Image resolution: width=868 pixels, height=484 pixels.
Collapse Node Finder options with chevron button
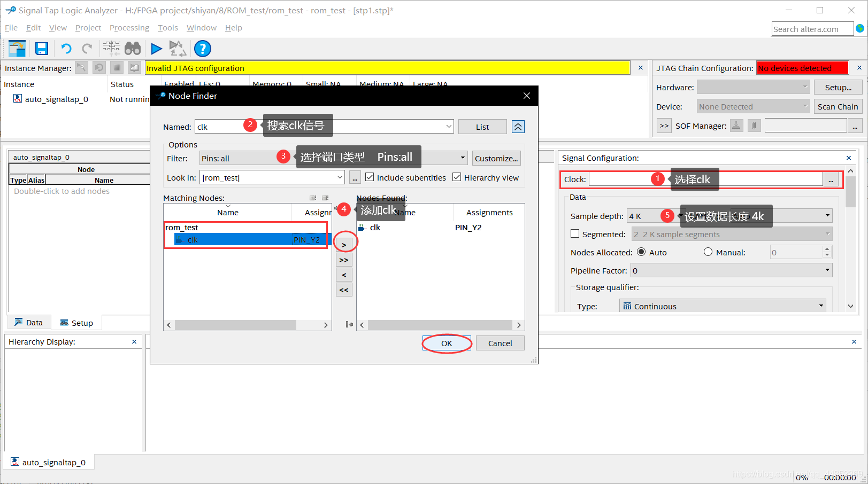tap(518, 127)
